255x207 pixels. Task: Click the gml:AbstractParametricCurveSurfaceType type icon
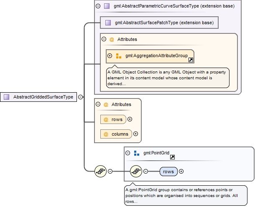click(x=107, y=6)
